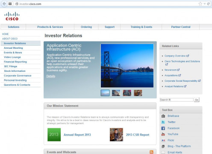The width and height of the screenshot is (212, 154).
Task: Select the fourth carousel thumbnail
Action: 138,93
